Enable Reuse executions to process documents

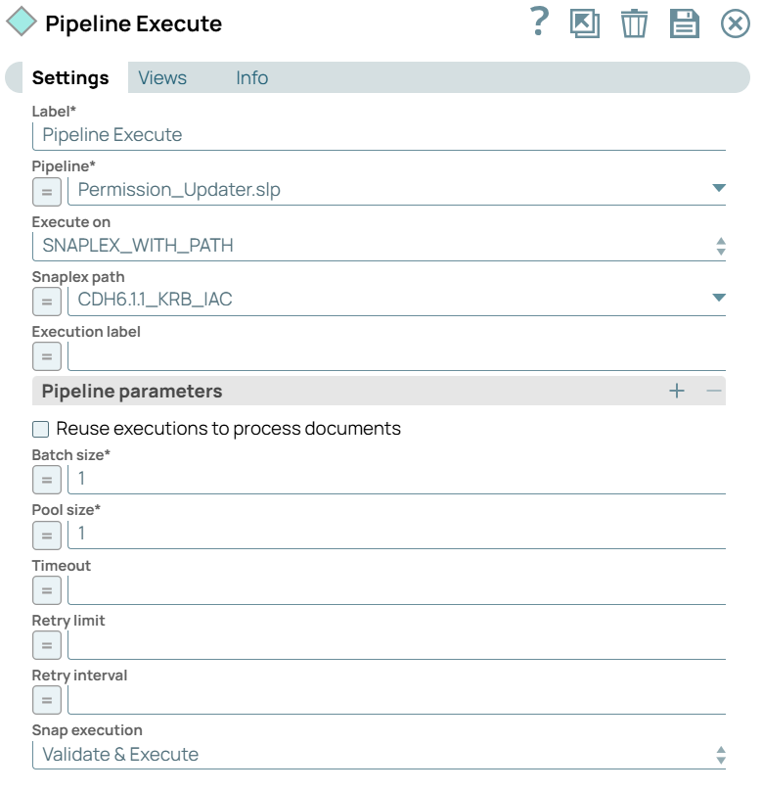coord(38,428)
